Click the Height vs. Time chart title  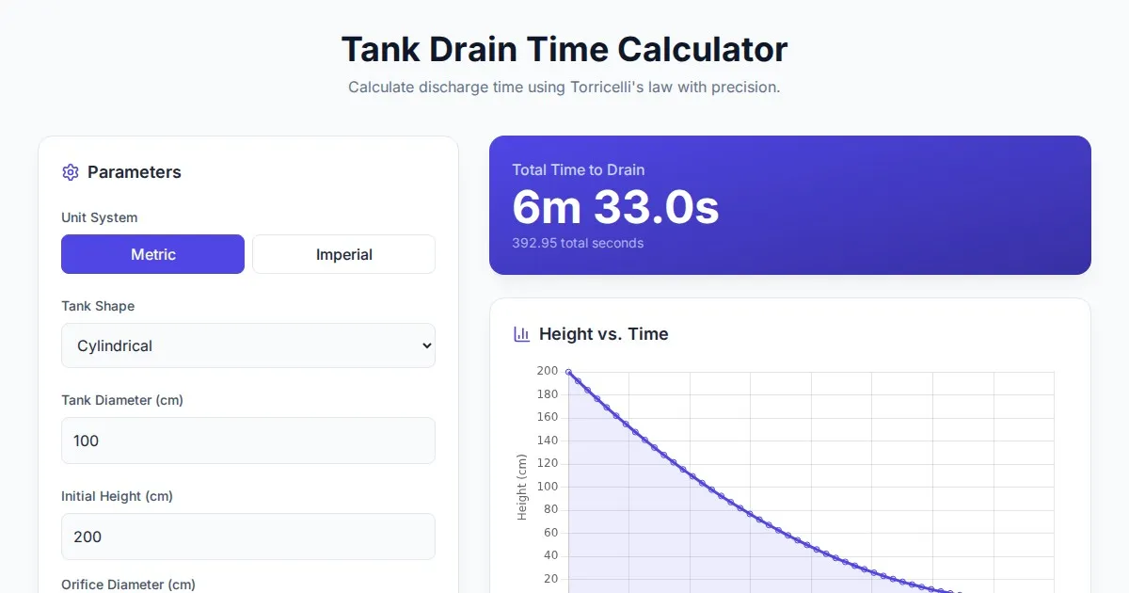(603, 334)
